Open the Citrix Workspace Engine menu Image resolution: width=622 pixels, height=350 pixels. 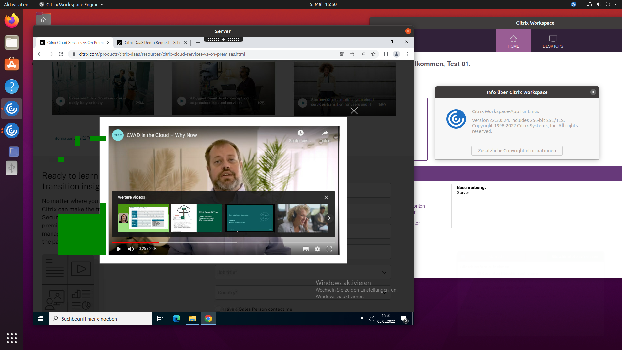coord(71,4)
